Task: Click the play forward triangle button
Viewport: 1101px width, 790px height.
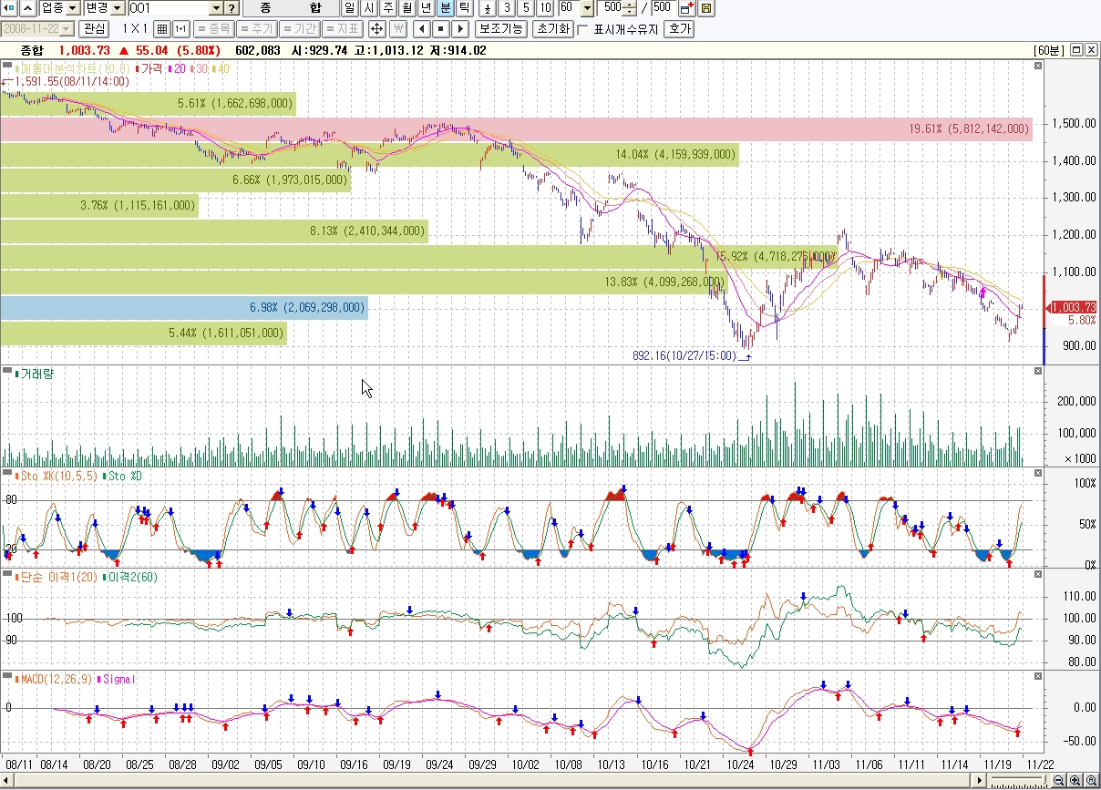Action: (461, 28)
